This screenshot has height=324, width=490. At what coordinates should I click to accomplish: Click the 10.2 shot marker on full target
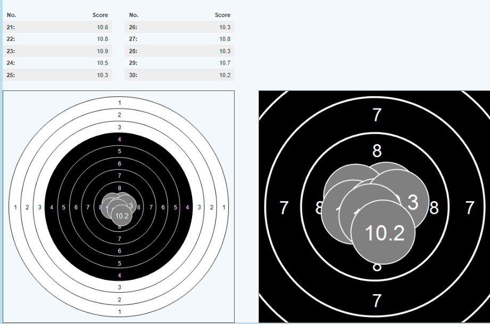pos(122,216)
